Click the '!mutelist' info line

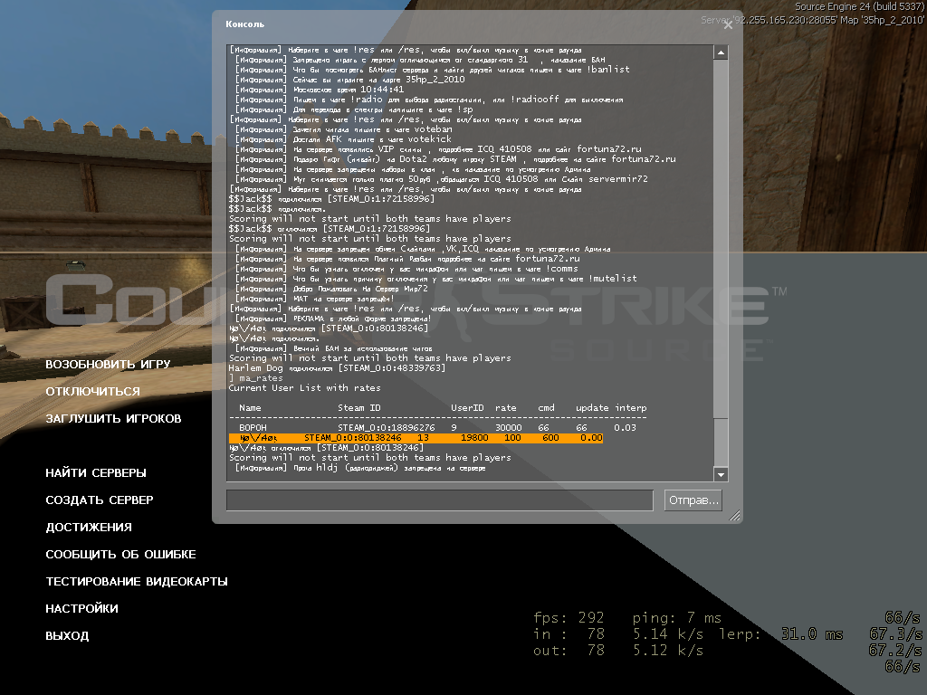436,279
